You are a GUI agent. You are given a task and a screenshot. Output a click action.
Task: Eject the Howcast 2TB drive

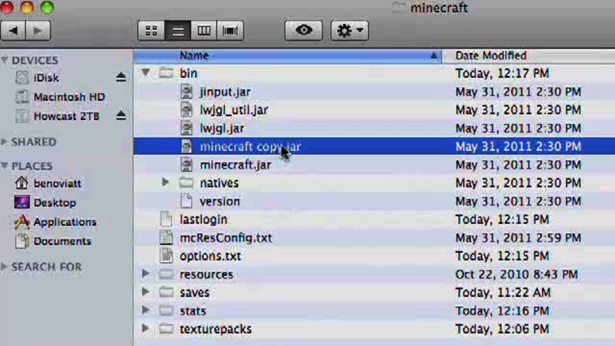point(121,116)
